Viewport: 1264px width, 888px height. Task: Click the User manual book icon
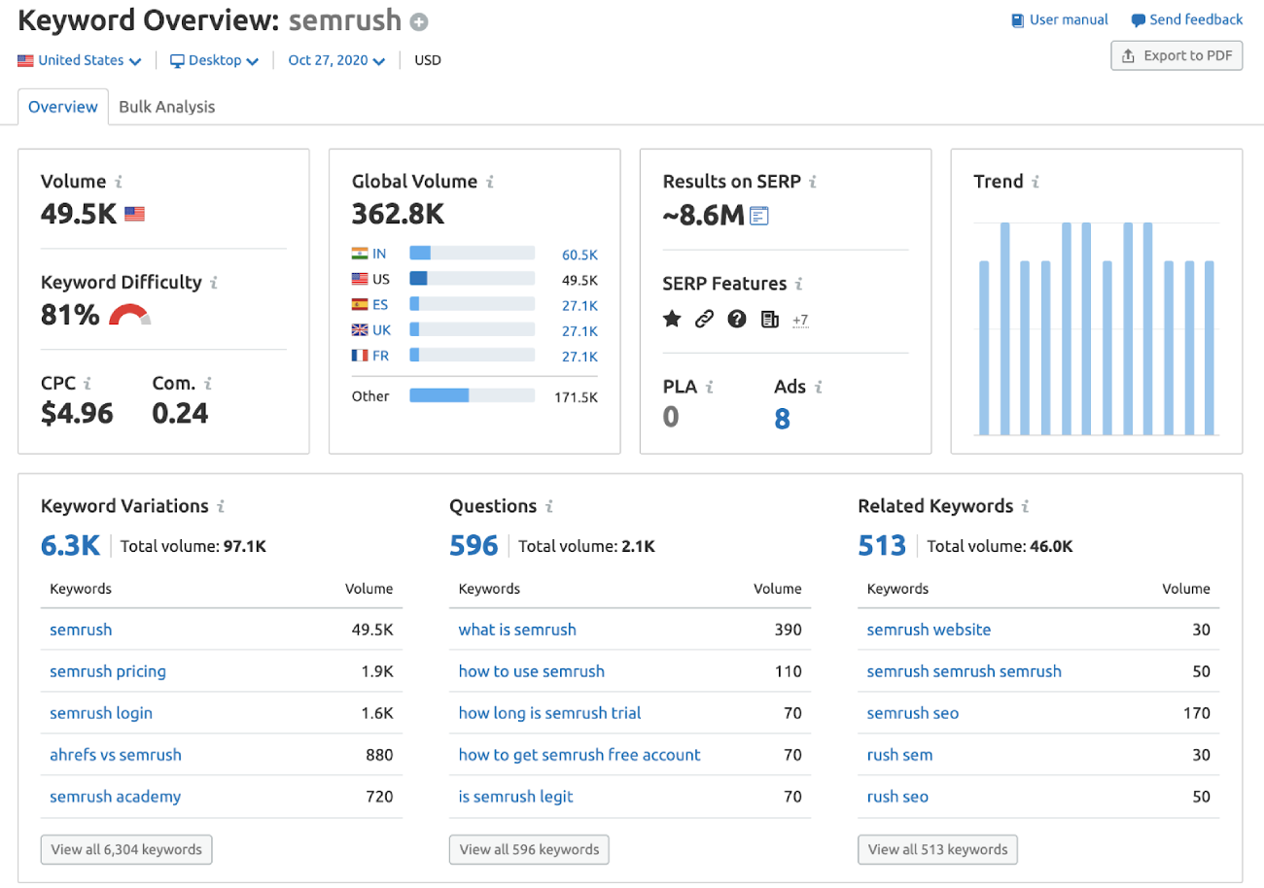tap(1018, 20)
